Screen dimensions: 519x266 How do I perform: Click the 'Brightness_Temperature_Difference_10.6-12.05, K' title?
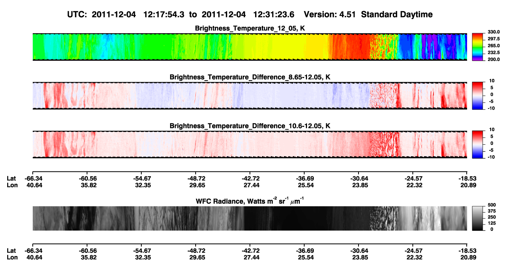[x=250, y=126]
